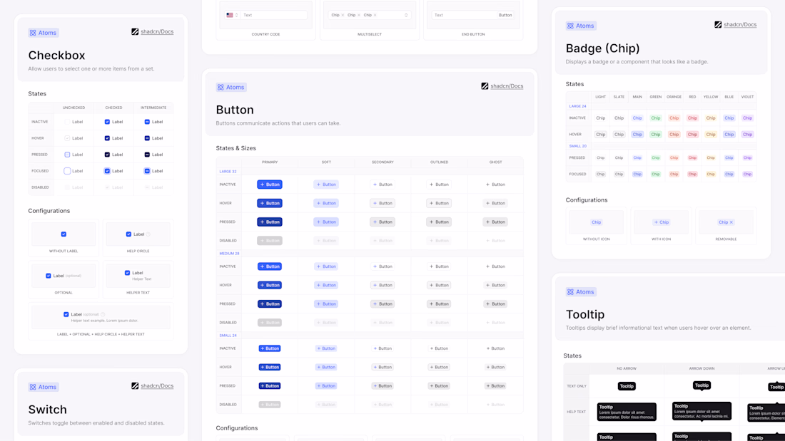The height and width of the screenshot is (441, 785).
Task: Expand the Multiselect field dropdown arrows
Action: click(x=406, y=15)
